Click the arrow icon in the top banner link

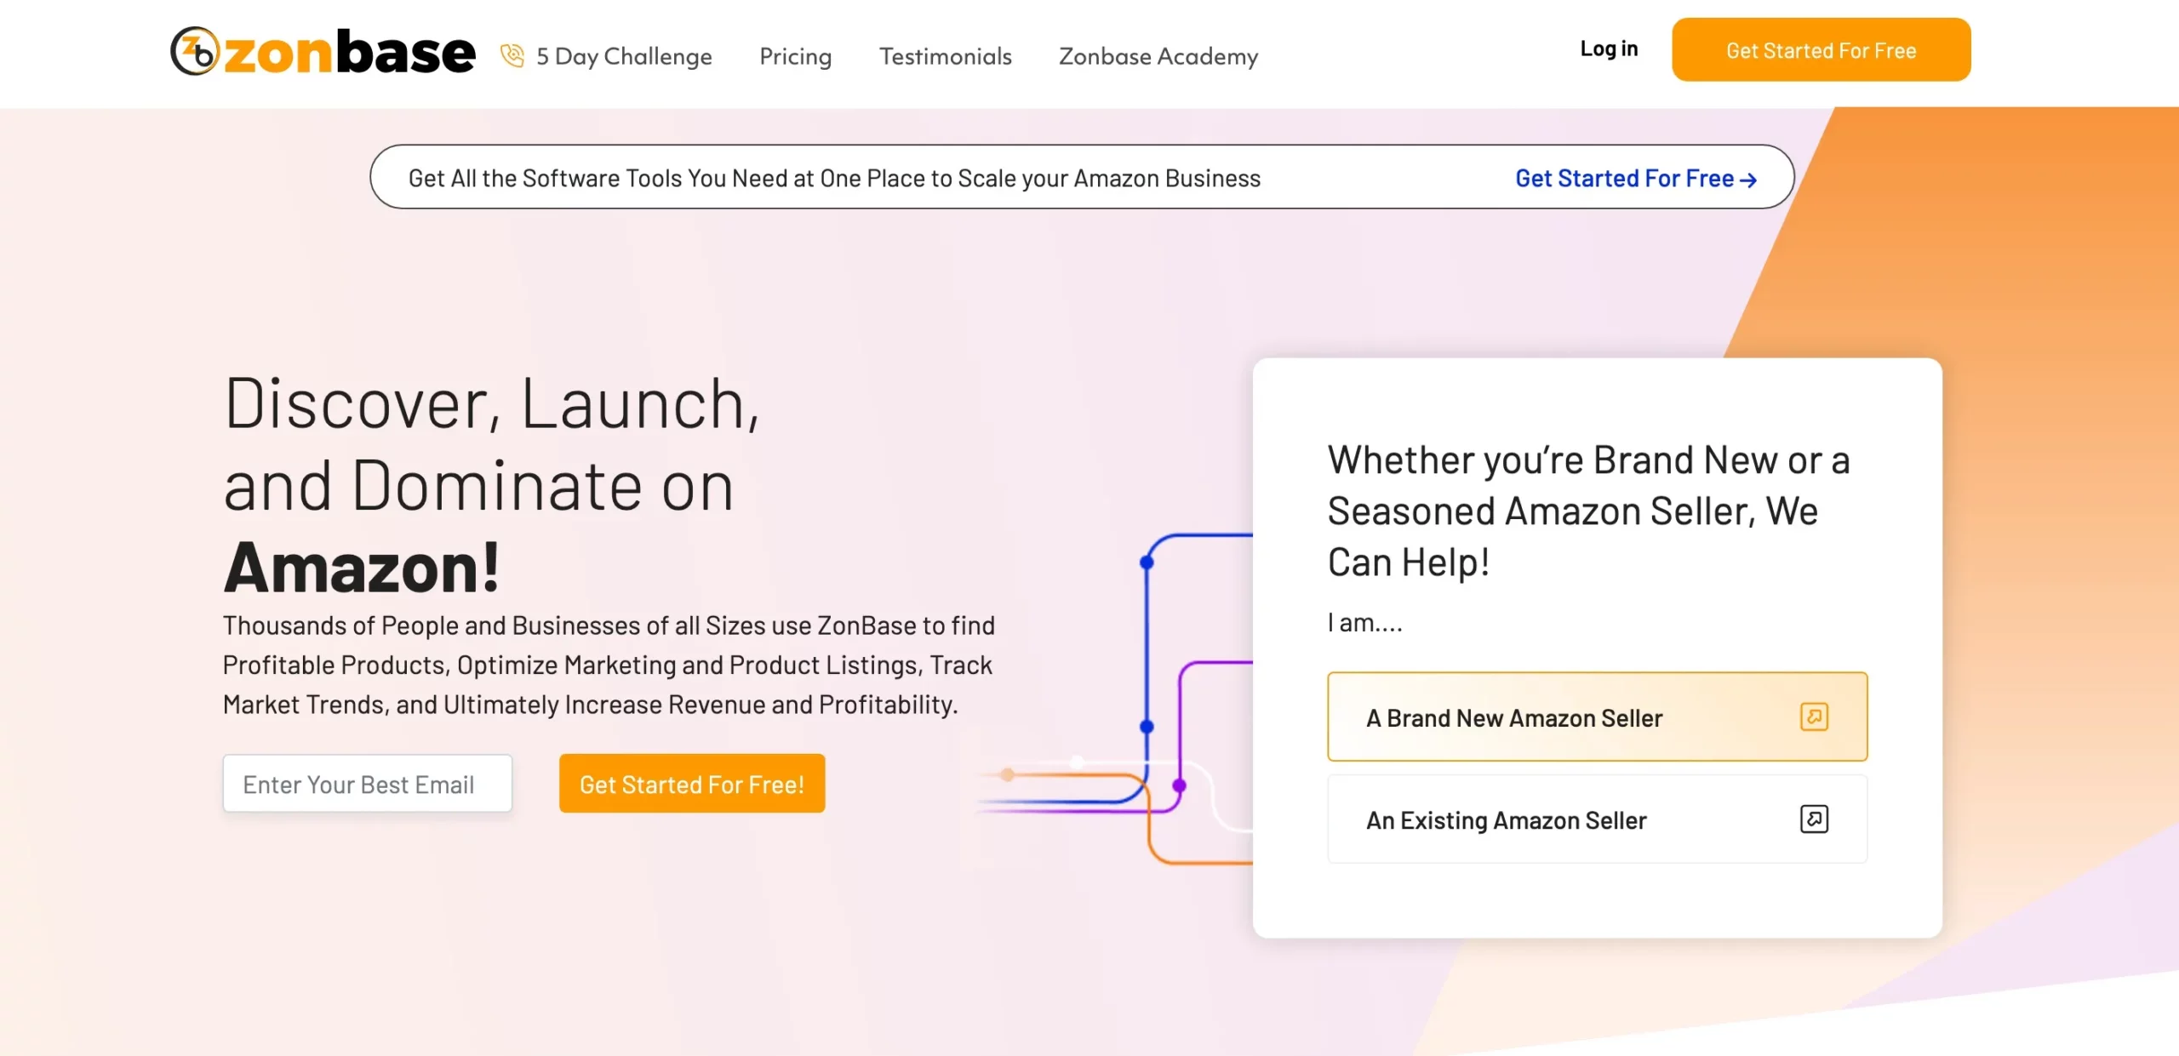pyautogui.click(x=1750, y=179)
